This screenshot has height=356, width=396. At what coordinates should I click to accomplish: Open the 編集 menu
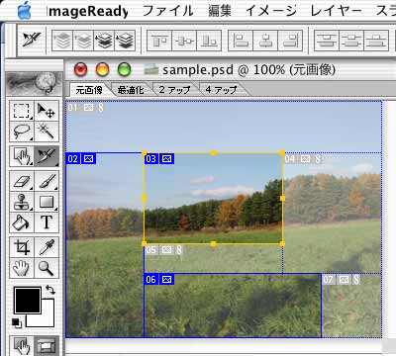tap(220, 11)
